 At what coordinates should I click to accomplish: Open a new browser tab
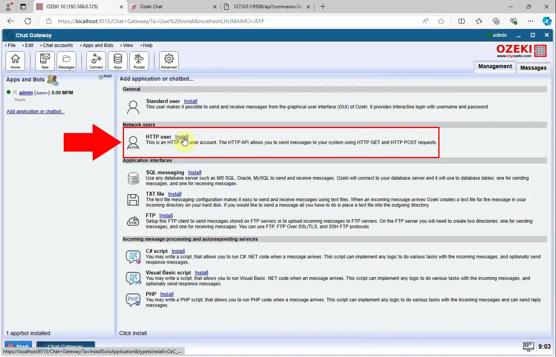[x=323, y=7]
